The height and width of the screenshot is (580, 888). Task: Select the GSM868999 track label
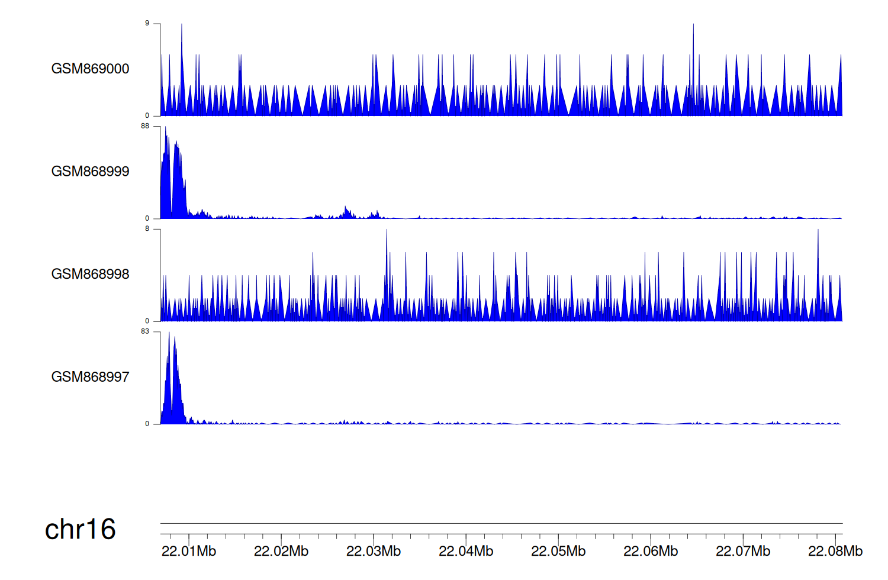coord(90,172)
